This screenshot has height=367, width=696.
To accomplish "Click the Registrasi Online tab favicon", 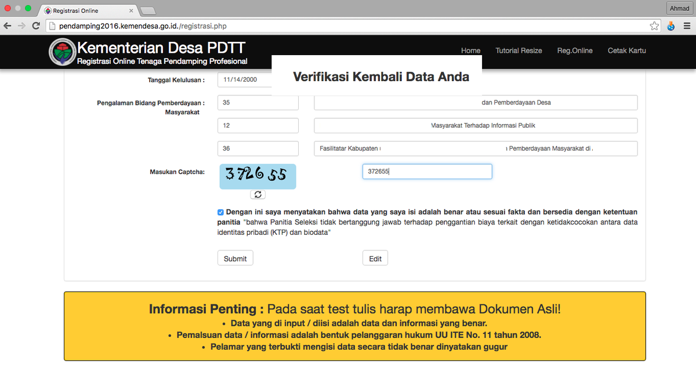I will point(48,10).
